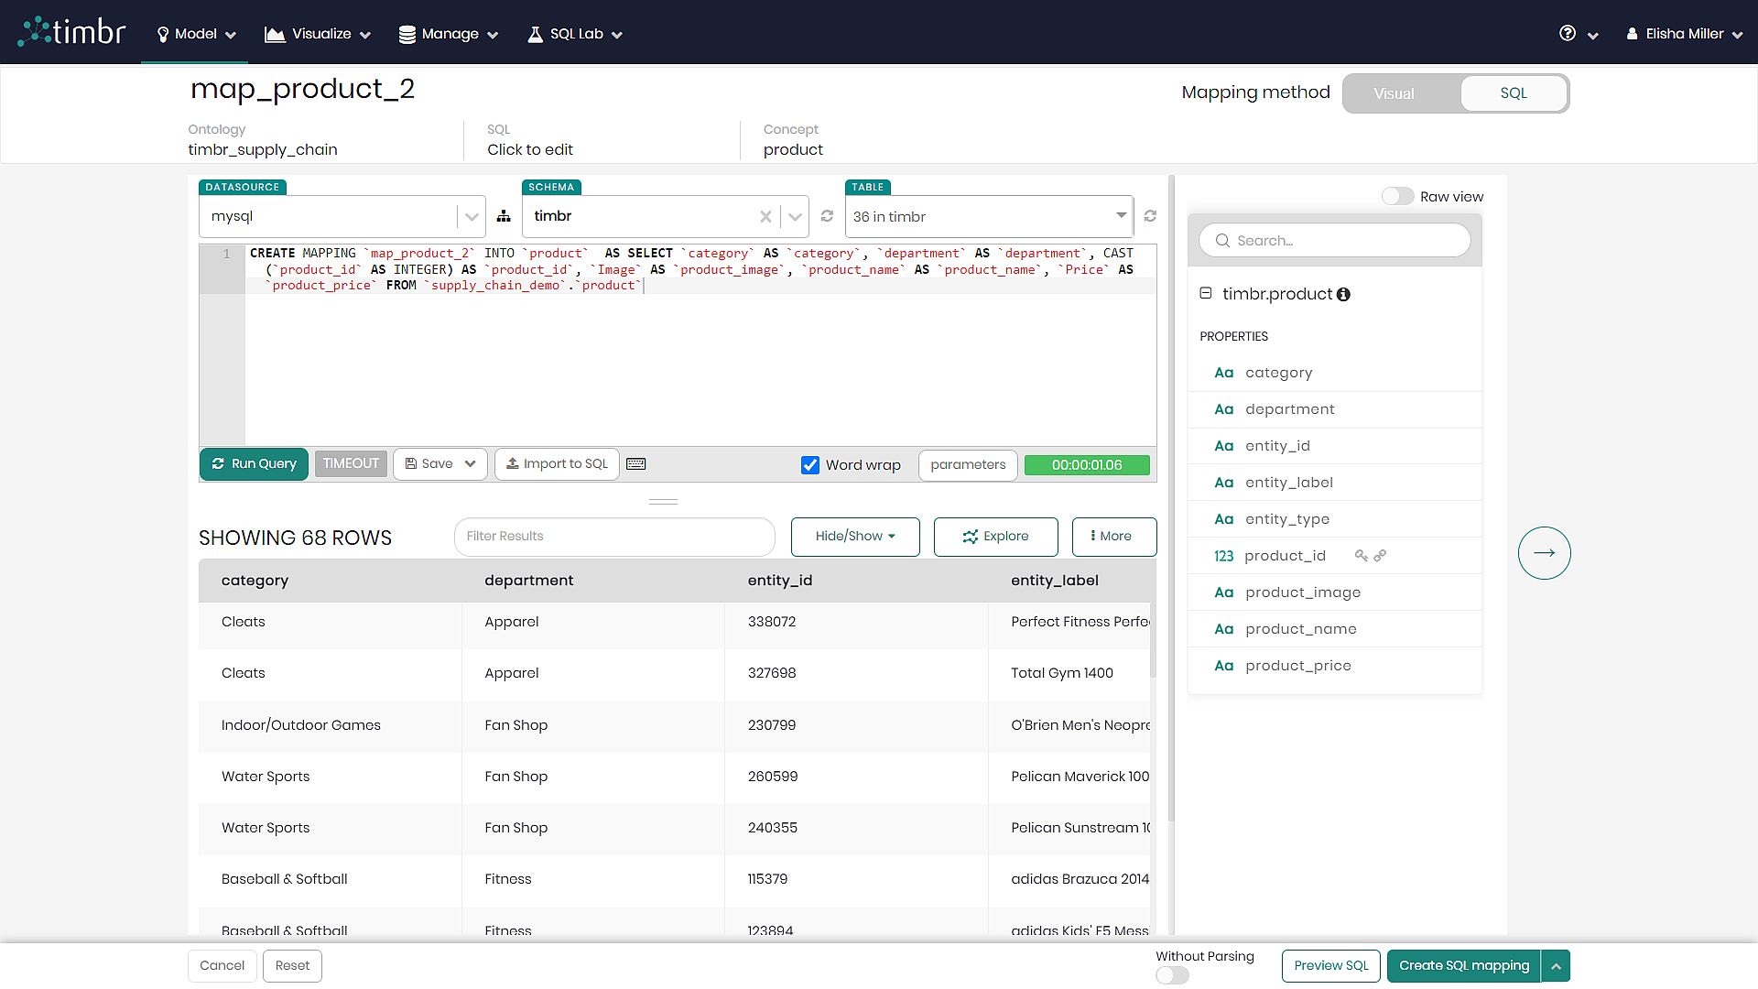Enable the Raw view toggle
Screen dimensions: 1758x989
[1398, 196]
